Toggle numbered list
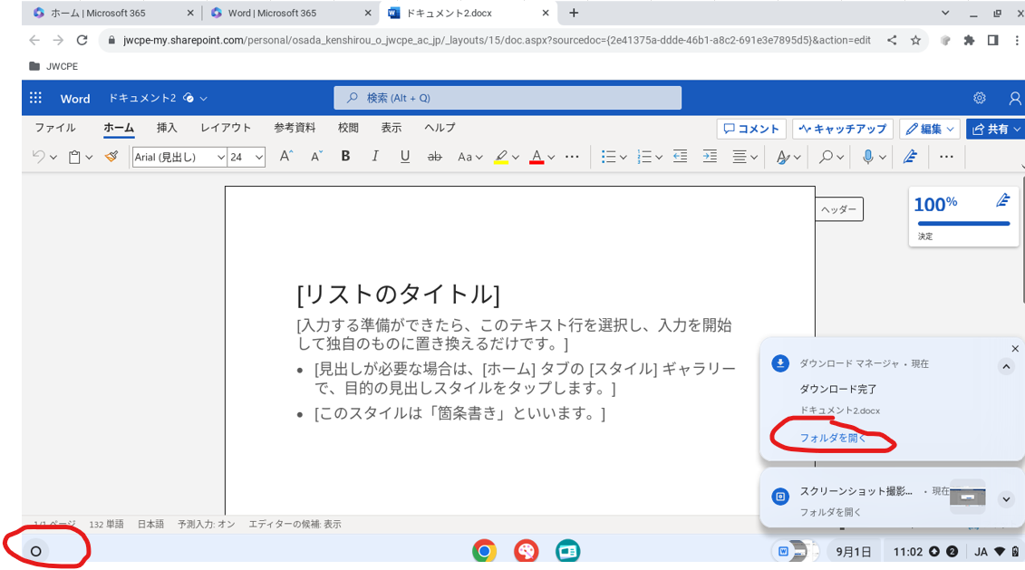 point(644,157)
